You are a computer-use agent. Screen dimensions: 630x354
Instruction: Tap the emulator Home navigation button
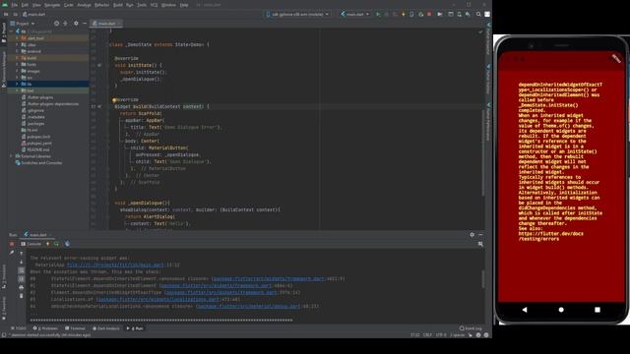click(x=561, y=310)
